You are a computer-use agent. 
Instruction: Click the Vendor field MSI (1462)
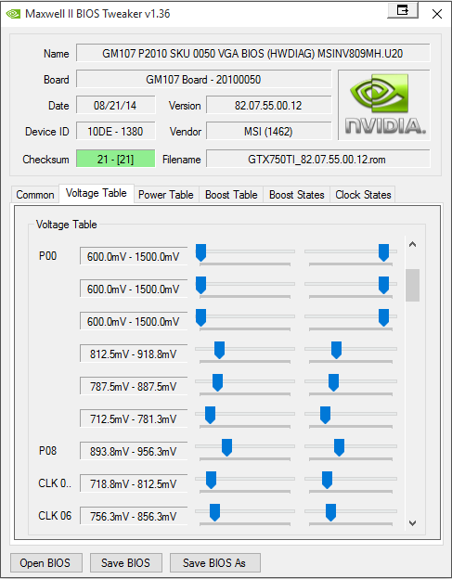tap(268, 131)
